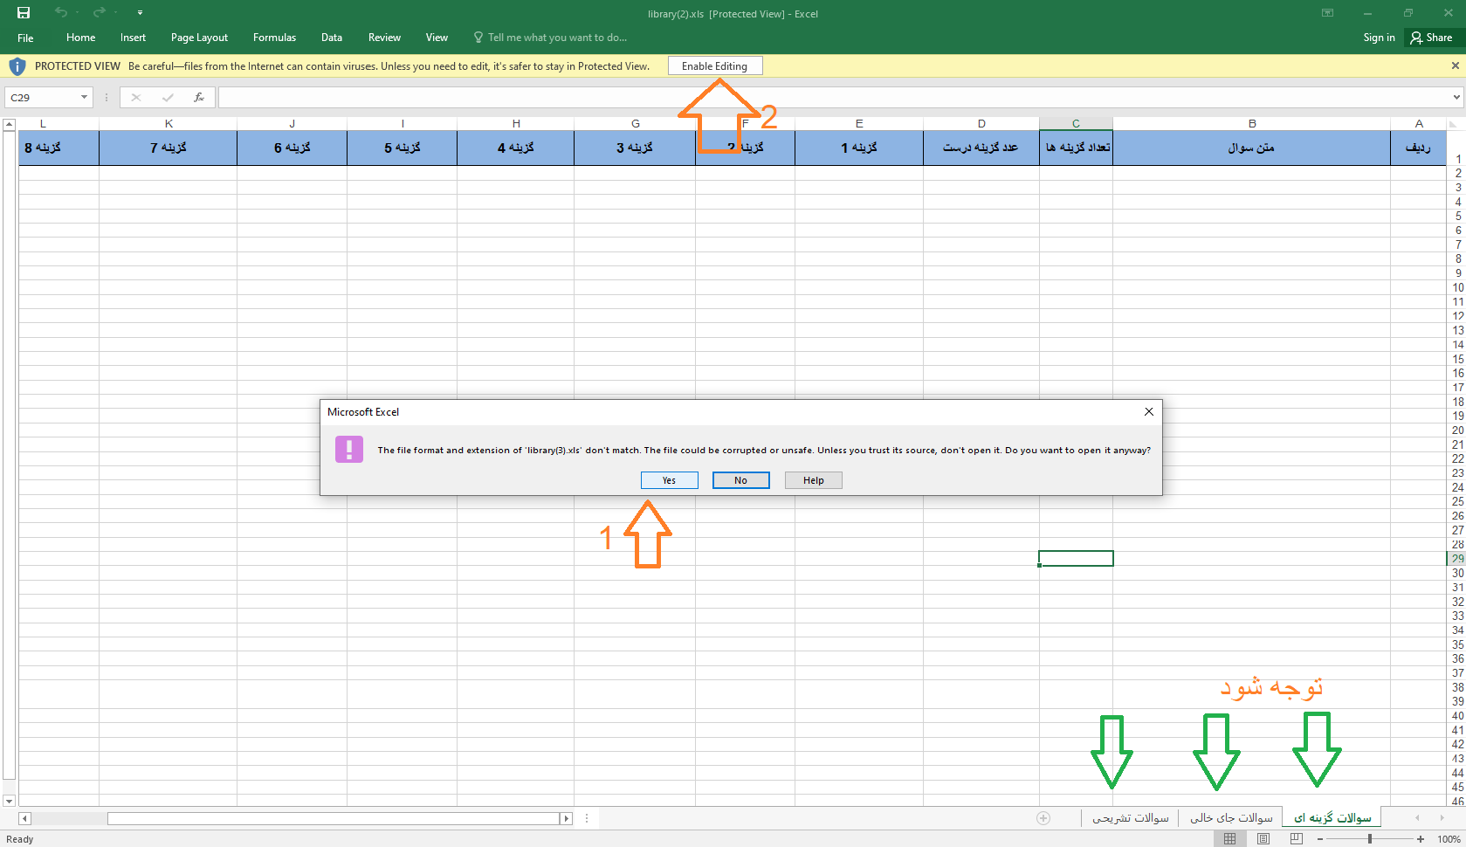Click horizontal scrollbar left arrow

(x=24, y=818)
